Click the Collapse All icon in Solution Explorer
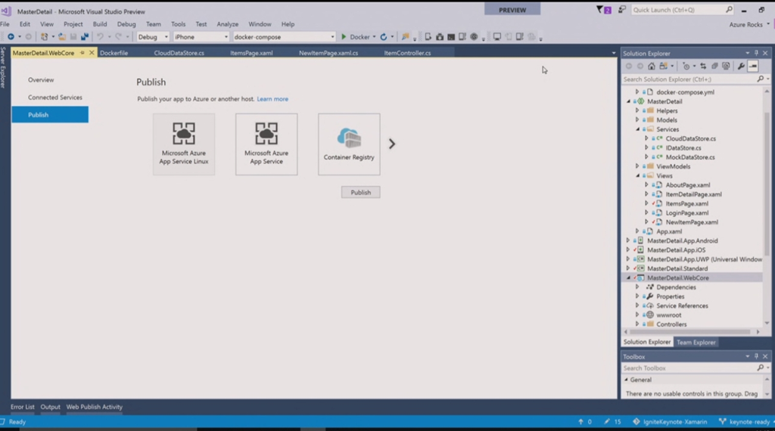Viewport: 775px width, 431px height. 714,66
